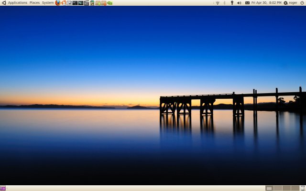Open the Places menu
Image resolution: width=306 pixels, height=191 pixels.
tap(35, 3)
